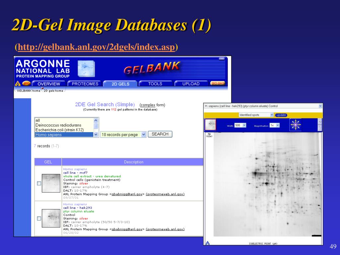Click the gel cube image in the banner
The image size is (340, 255).
(86, 68)
